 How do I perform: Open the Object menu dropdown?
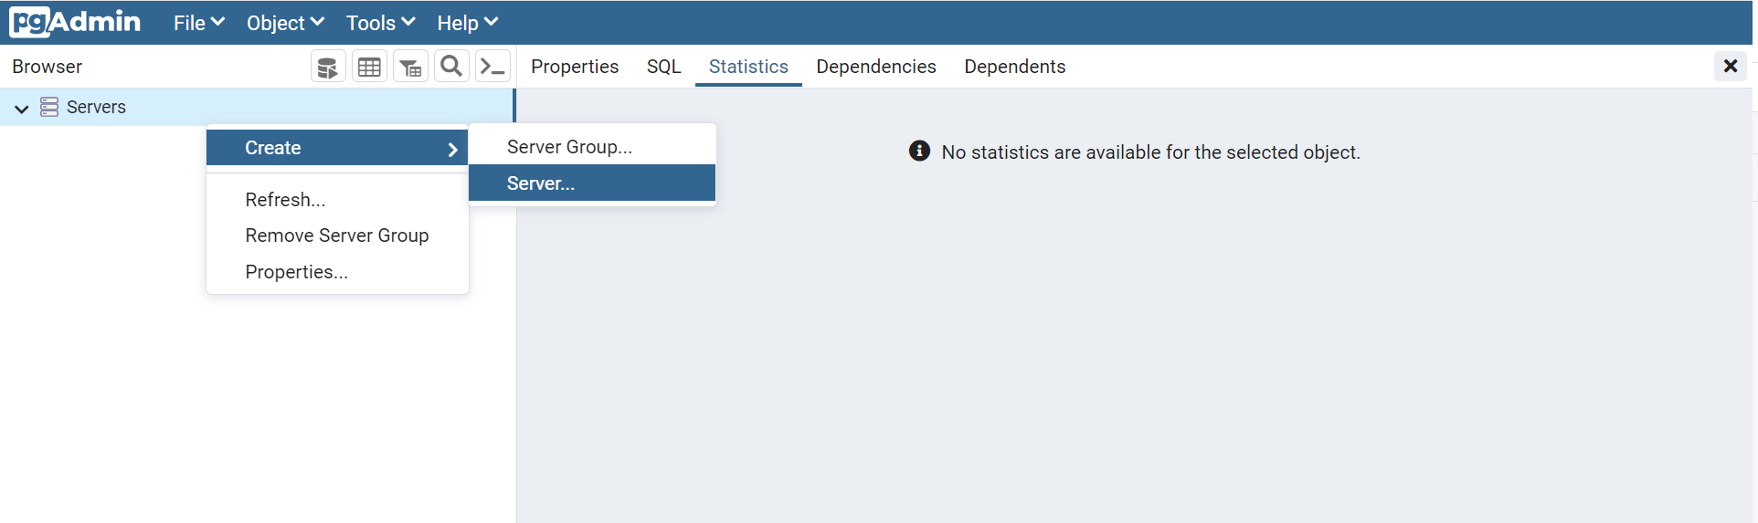[285, 23]
